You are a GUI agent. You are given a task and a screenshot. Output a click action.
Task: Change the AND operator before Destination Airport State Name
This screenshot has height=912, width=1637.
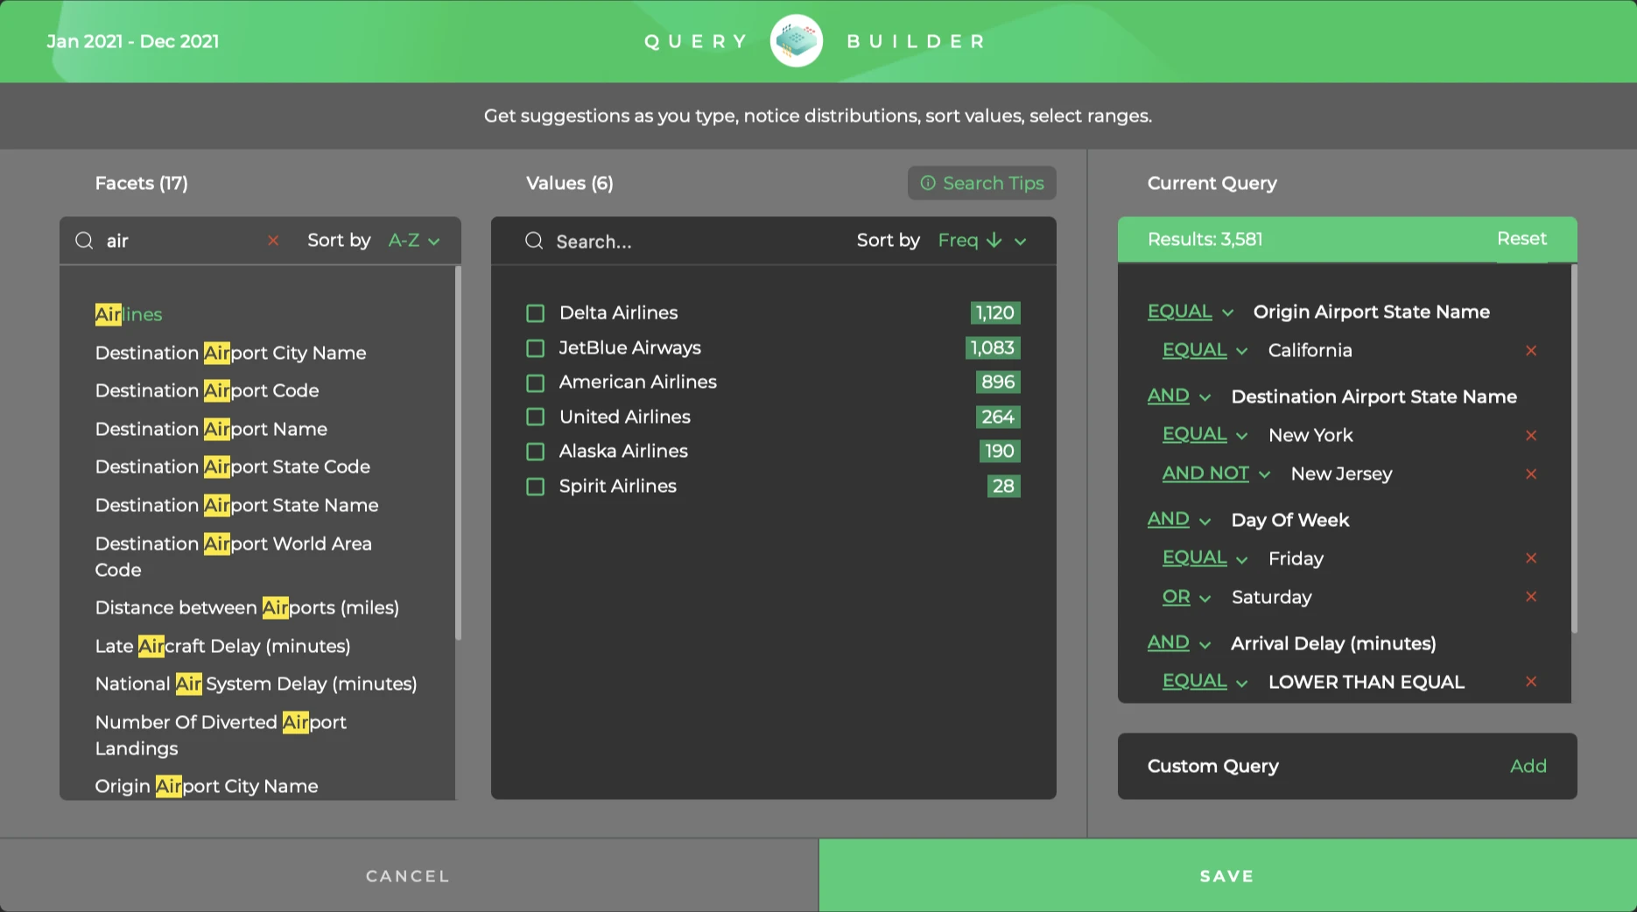click(x=1179, y=396)
